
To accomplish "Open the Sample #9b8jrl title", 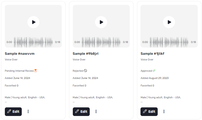I will pyautogui.click(x=85, y=54).
